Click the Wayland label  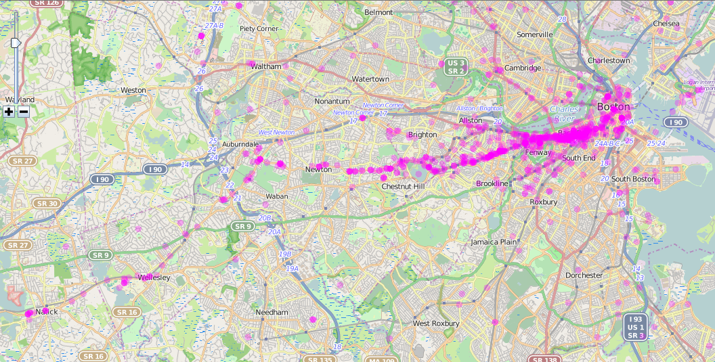coord(20,99)
